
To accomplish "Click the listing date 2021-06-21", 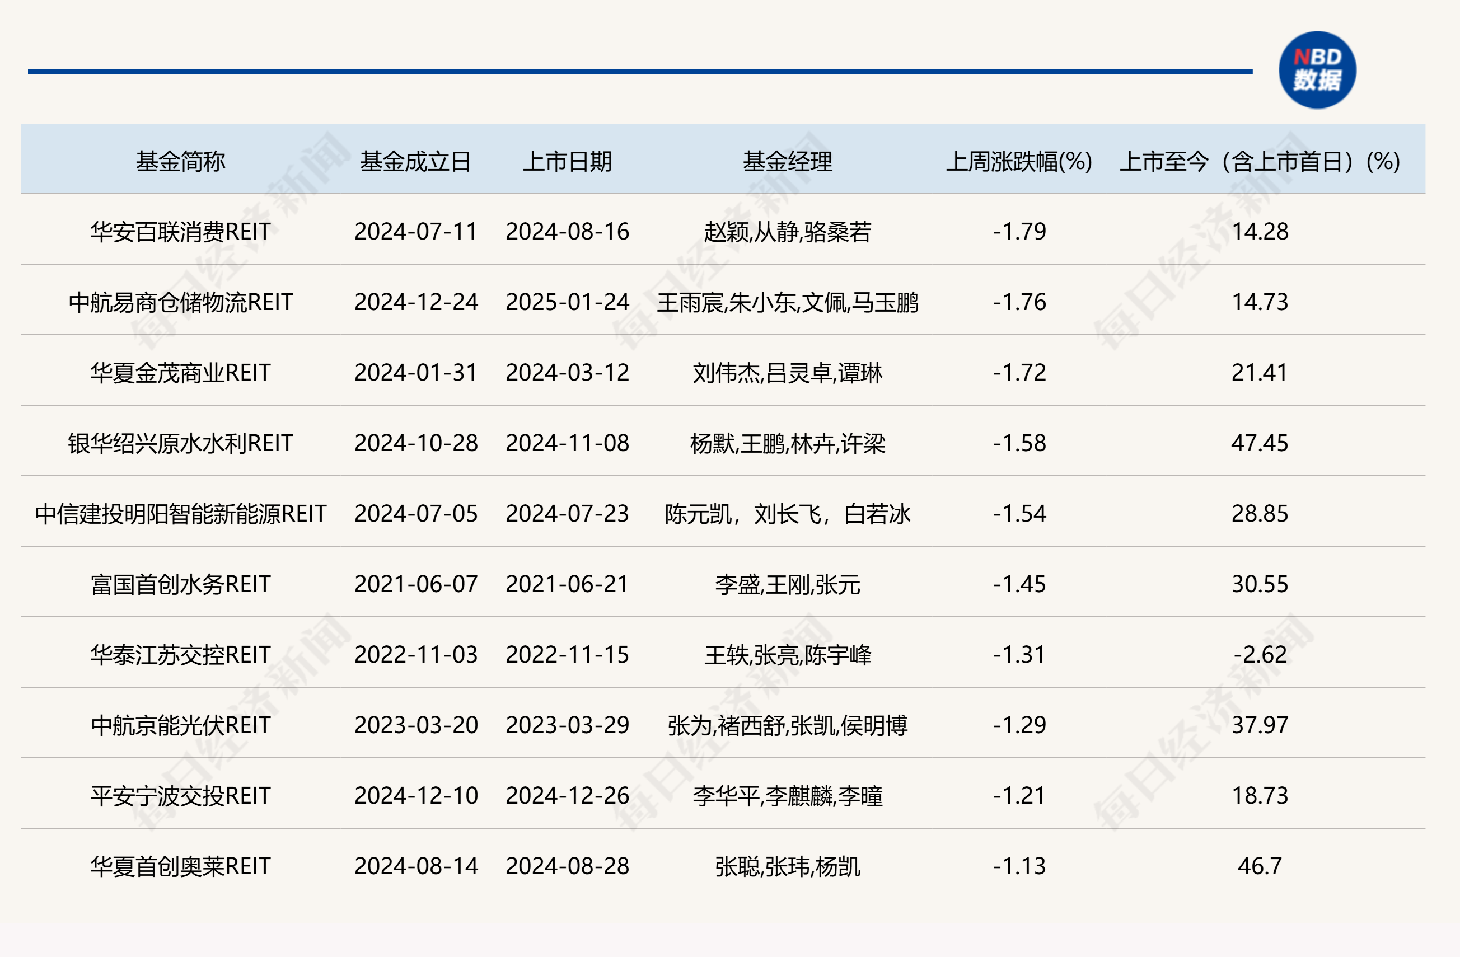I will [568, 584].
